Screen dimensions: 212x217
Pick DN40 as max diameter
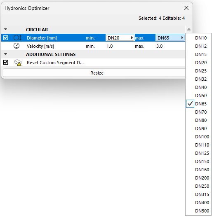[198, 87]
